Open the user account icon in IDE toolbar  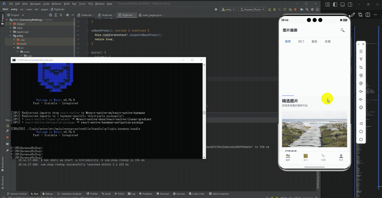[318, 9]
